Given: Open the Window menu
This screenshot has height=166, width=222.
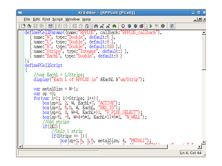Looking at the screenshot, I should pos(72,19).
